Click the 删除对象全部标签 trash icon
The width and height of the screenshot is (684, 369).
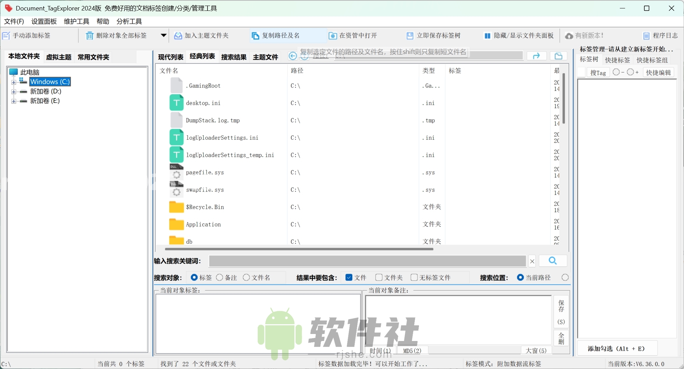[x=89, y=35]
